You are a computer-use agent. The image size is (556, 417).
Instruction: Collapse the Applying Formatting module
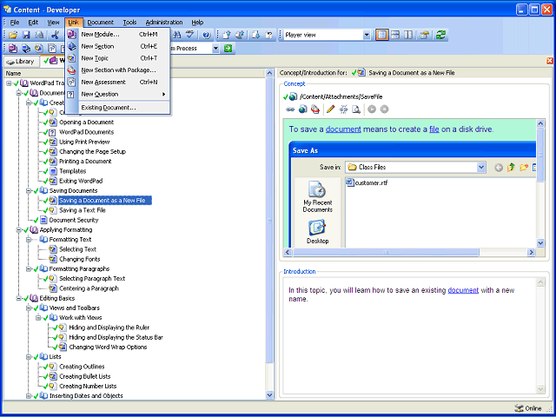coord(19,229)
